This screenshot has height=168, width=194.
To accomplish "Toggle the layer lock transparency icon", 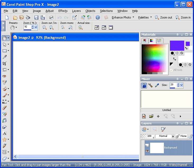I will click(x=191, y=136).
